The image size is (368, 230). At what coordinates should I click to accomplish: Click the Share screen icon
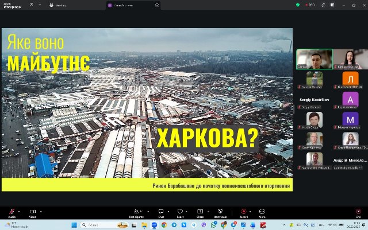[200, 212]
